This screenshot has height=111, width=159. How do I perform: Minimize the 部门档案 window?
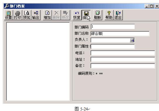click(147, 6)
